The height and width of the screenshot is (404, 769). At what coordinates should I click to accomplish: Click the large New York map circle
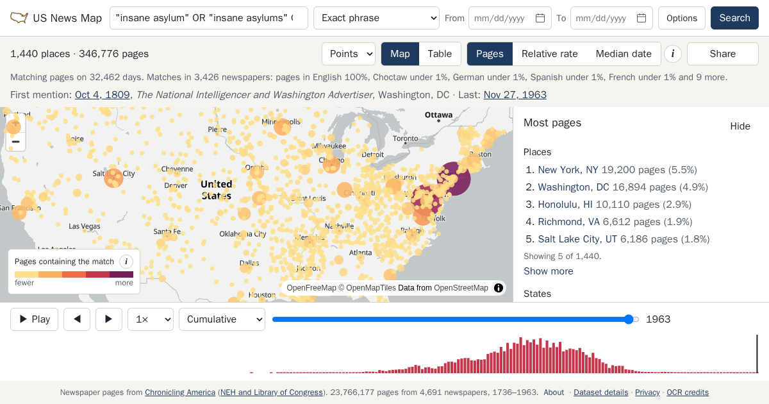[454, 178]
